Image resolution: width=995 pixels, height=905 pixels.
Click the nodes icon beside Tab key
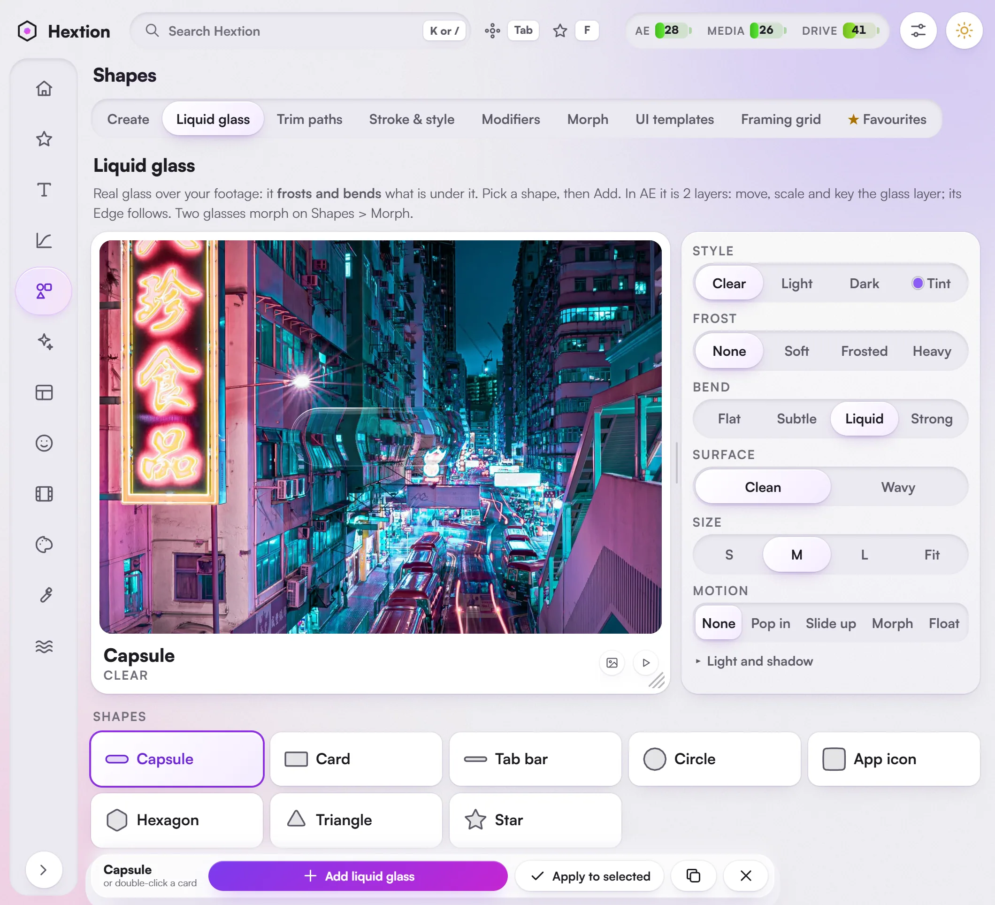click(x=492, y=31)
